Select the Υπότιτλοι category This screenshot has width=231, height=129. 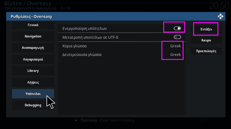click(x=33, y=94)
